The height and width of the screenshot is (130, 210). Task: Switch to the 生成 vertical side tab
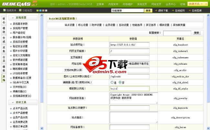4,40
